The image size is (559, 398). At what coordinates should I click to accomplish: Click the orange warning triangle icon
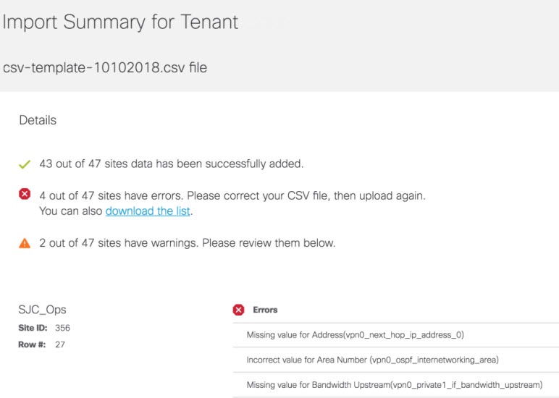coord(25,243)
